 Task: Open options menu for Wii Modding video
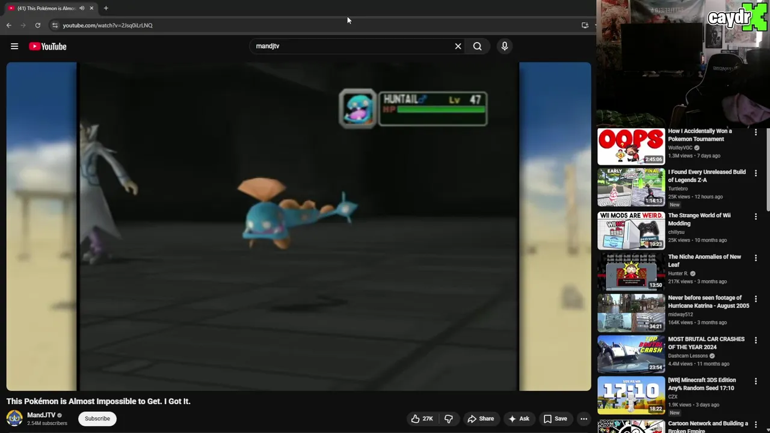click(x=756, y=216)
